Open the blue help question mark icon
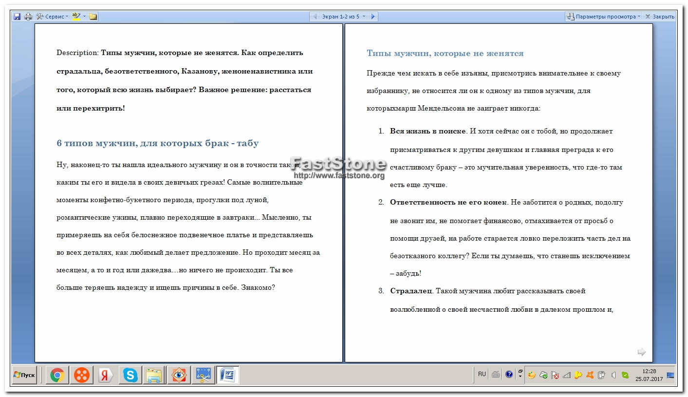The width and height of the screenshot is (688, 397). [x=509, y=375]
